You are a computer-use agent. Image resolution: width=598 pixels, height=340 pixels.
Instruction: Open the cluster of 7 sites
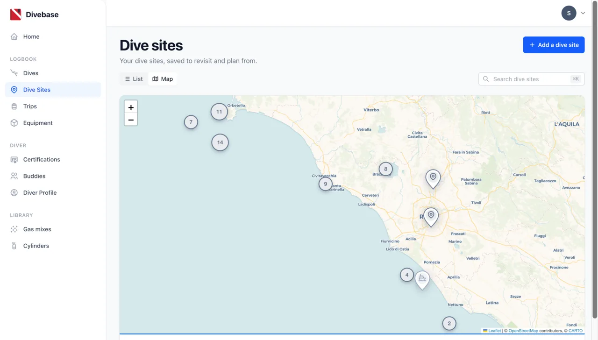coord(191,122)
